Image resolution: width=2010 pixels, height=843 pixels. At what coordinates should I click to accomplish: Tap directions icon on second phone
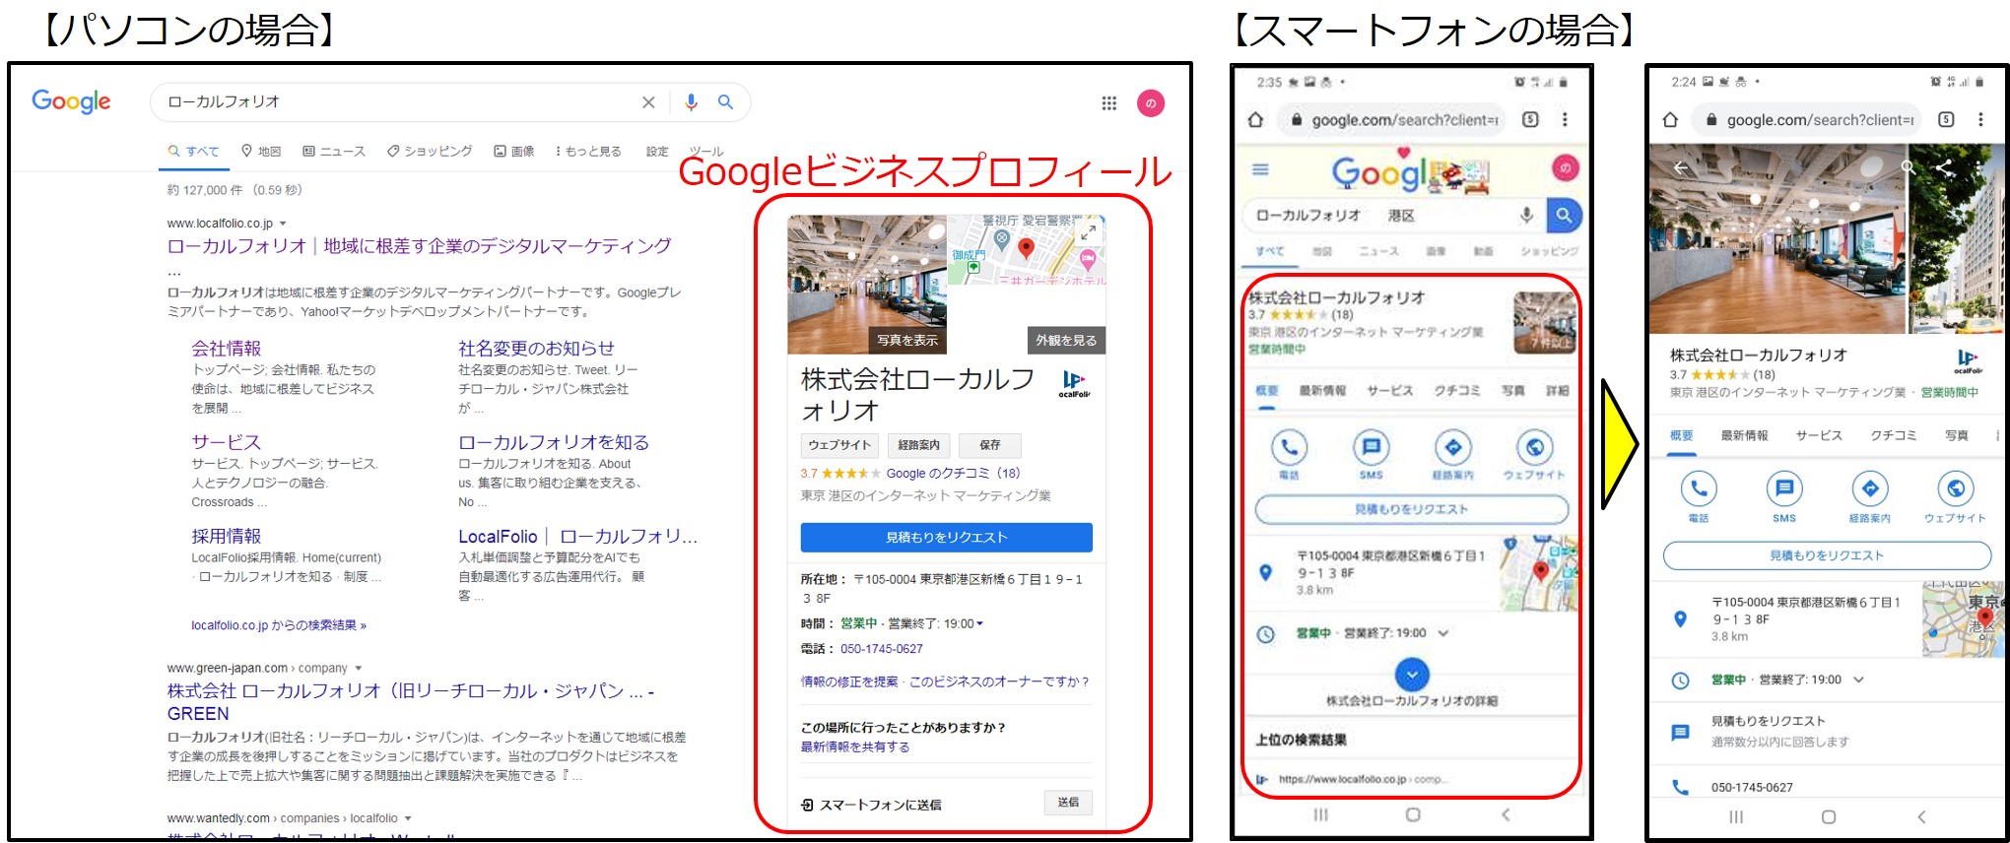(x=1870, y=487)
